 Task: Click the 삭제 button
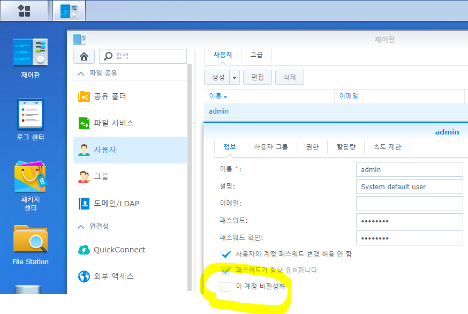pos(290,77)
